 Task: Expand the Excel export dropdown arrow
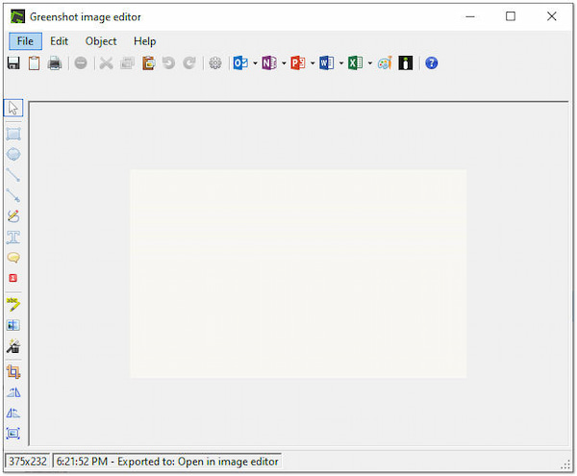click(370, 63)
